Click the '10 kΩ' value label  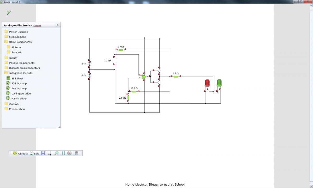coord(134,88)
